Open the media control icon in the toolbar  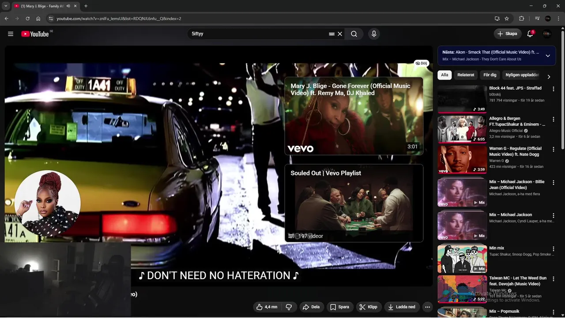pos(537,19)
